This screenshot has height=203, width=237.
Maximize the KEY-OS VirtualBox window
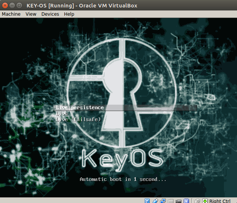(x=19, y=6)
